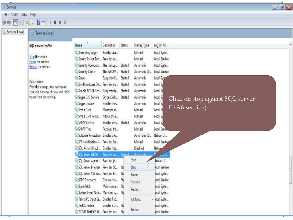This screenshot has width=293, height=220.
Task: Select the Skype C2C Service row
Action: tap(122, 97)
